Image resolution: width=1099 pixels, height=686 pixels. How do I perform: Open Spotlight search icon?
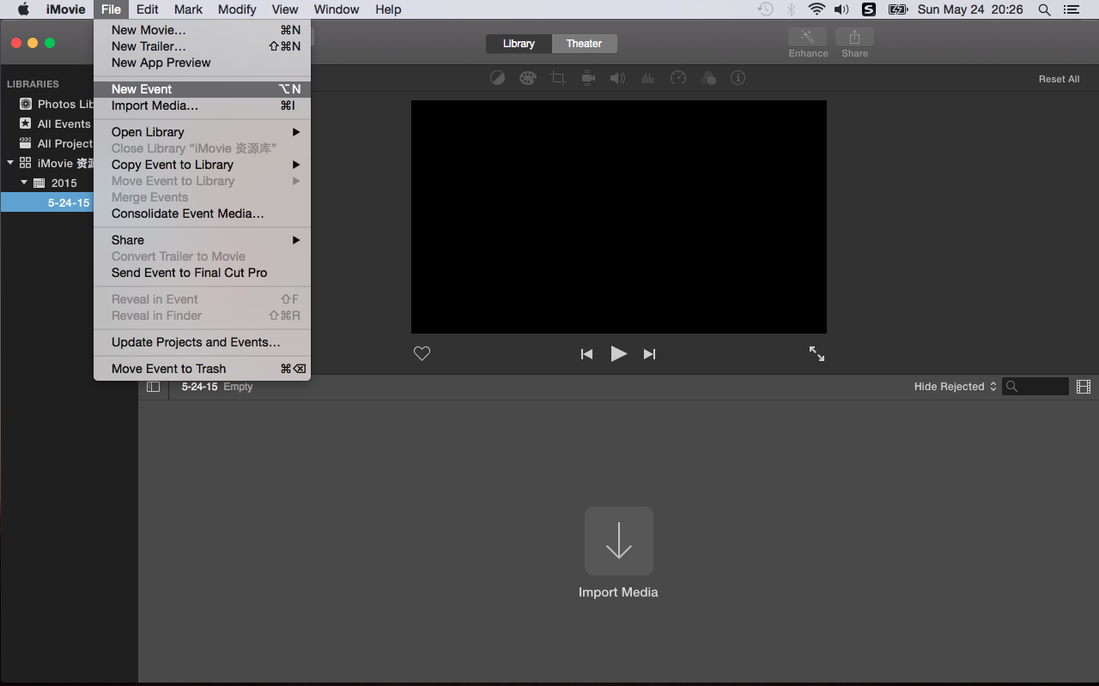(1045, 9)
